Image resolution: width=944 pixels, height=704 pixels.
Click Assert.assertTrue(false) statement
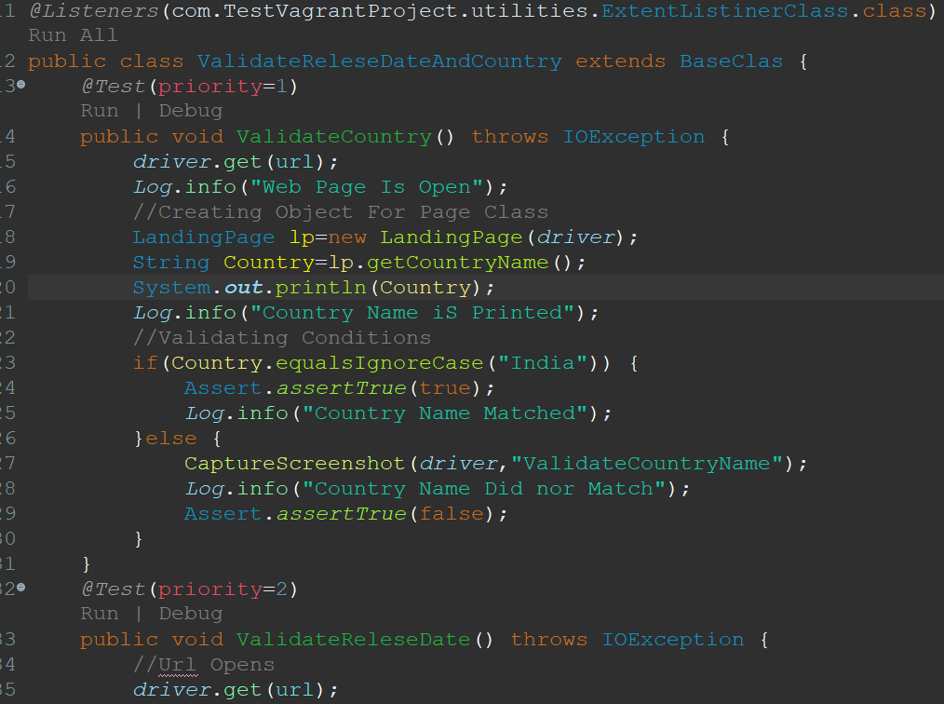pyautogui.click(x=345, y=514)
